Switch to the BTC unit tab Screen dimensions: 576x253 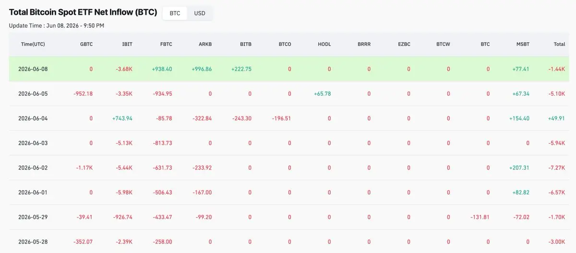[x=175, y=13]
